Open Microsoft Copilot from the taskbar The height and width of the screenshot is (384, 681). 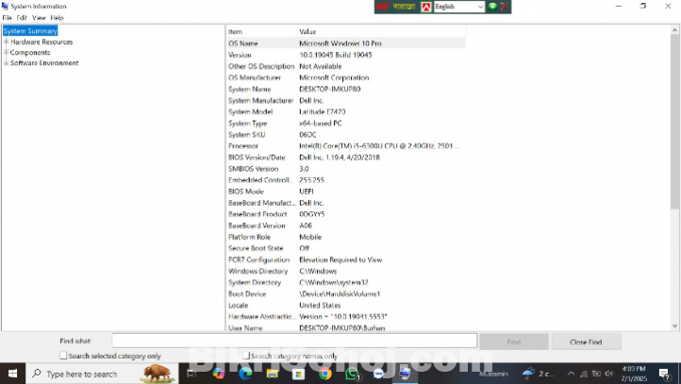click(219, 374)
